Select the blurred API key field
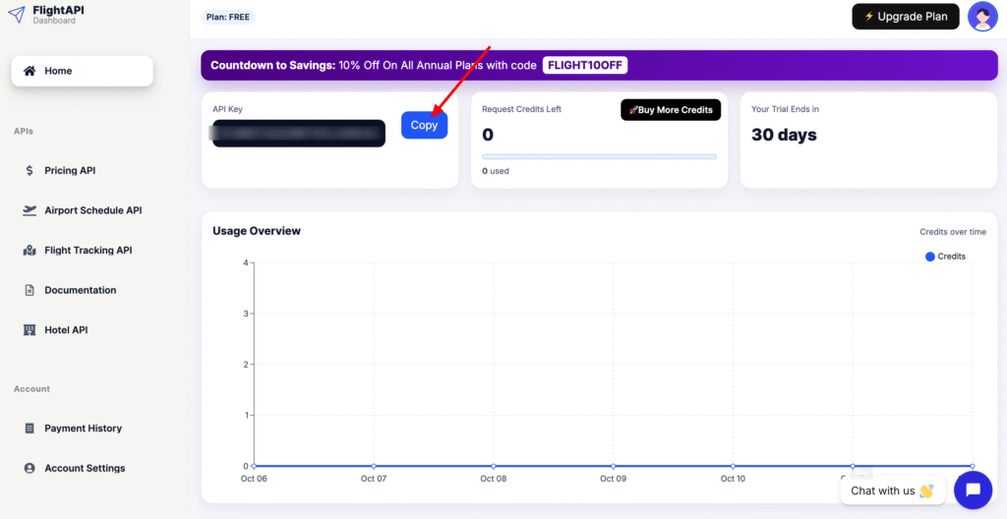1007x519 pixels. [x=299, y=134]
